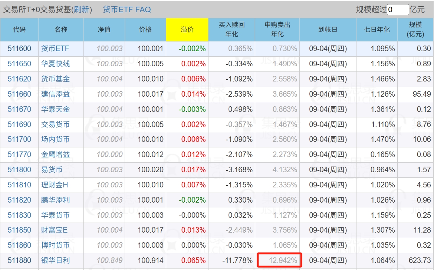Viewport: 434px width, 270px height.
Task: Sort by the 规模(亿元) column header
Action: 415,30
